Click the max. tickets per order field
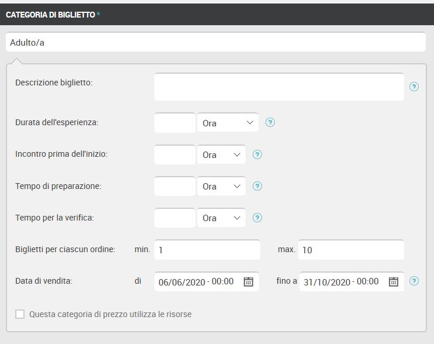This screenshot has height=344, width=434. pyautogui.click(x=351, y=250)
